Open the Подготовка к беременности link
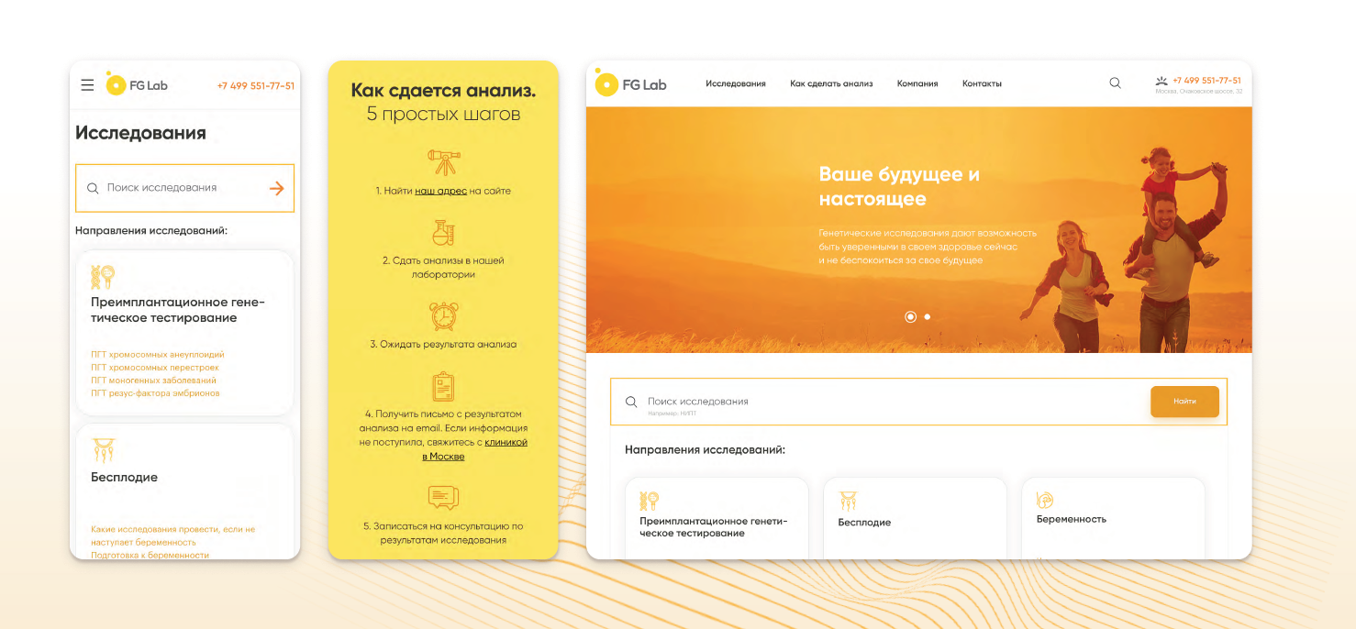The image size is (1356, 629). [x=150, y=555]
